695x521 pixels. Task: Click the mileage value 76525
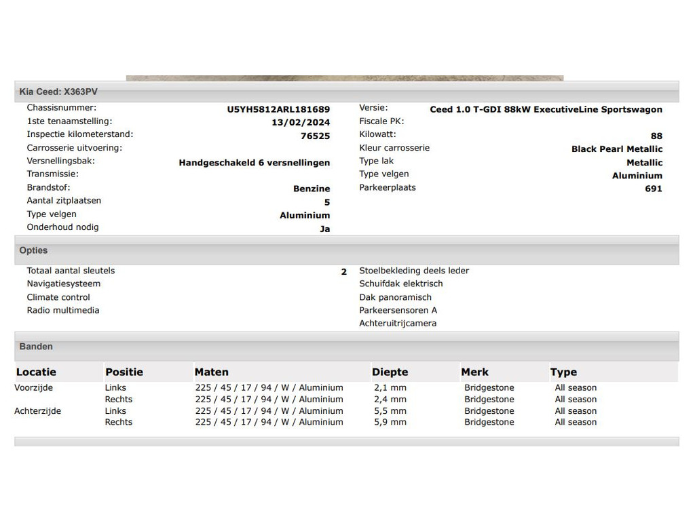[315, 136]
